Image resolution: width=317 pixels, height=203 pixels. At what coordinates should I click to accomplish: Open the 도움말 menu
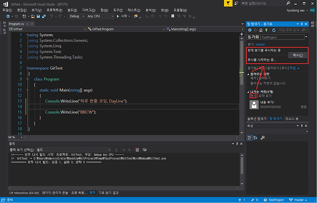[180, 10]
